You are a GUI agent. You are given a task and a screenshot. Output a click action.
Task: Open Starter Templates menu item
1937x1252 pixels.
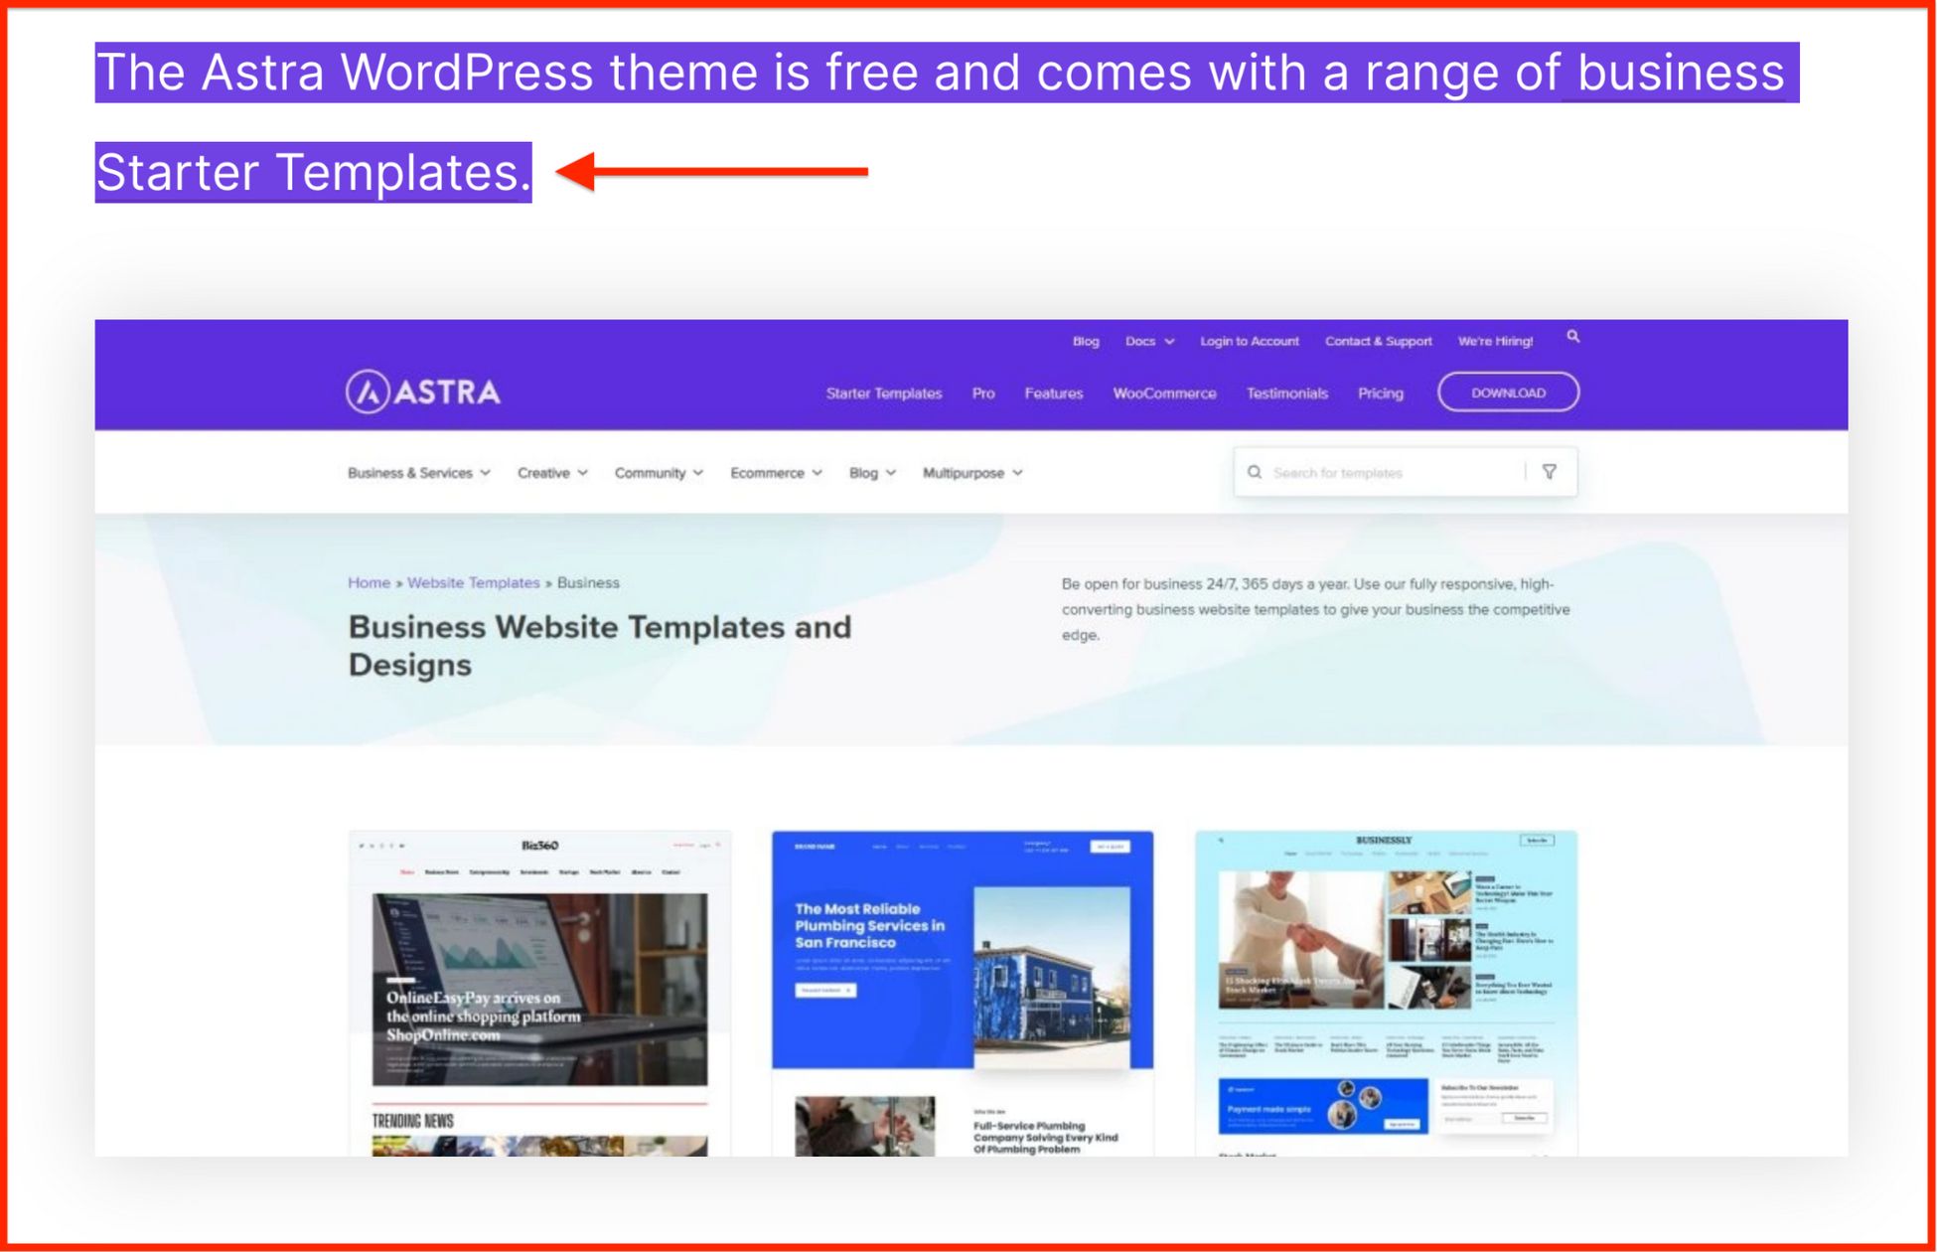pyautogui.click(x=884, y=393)
